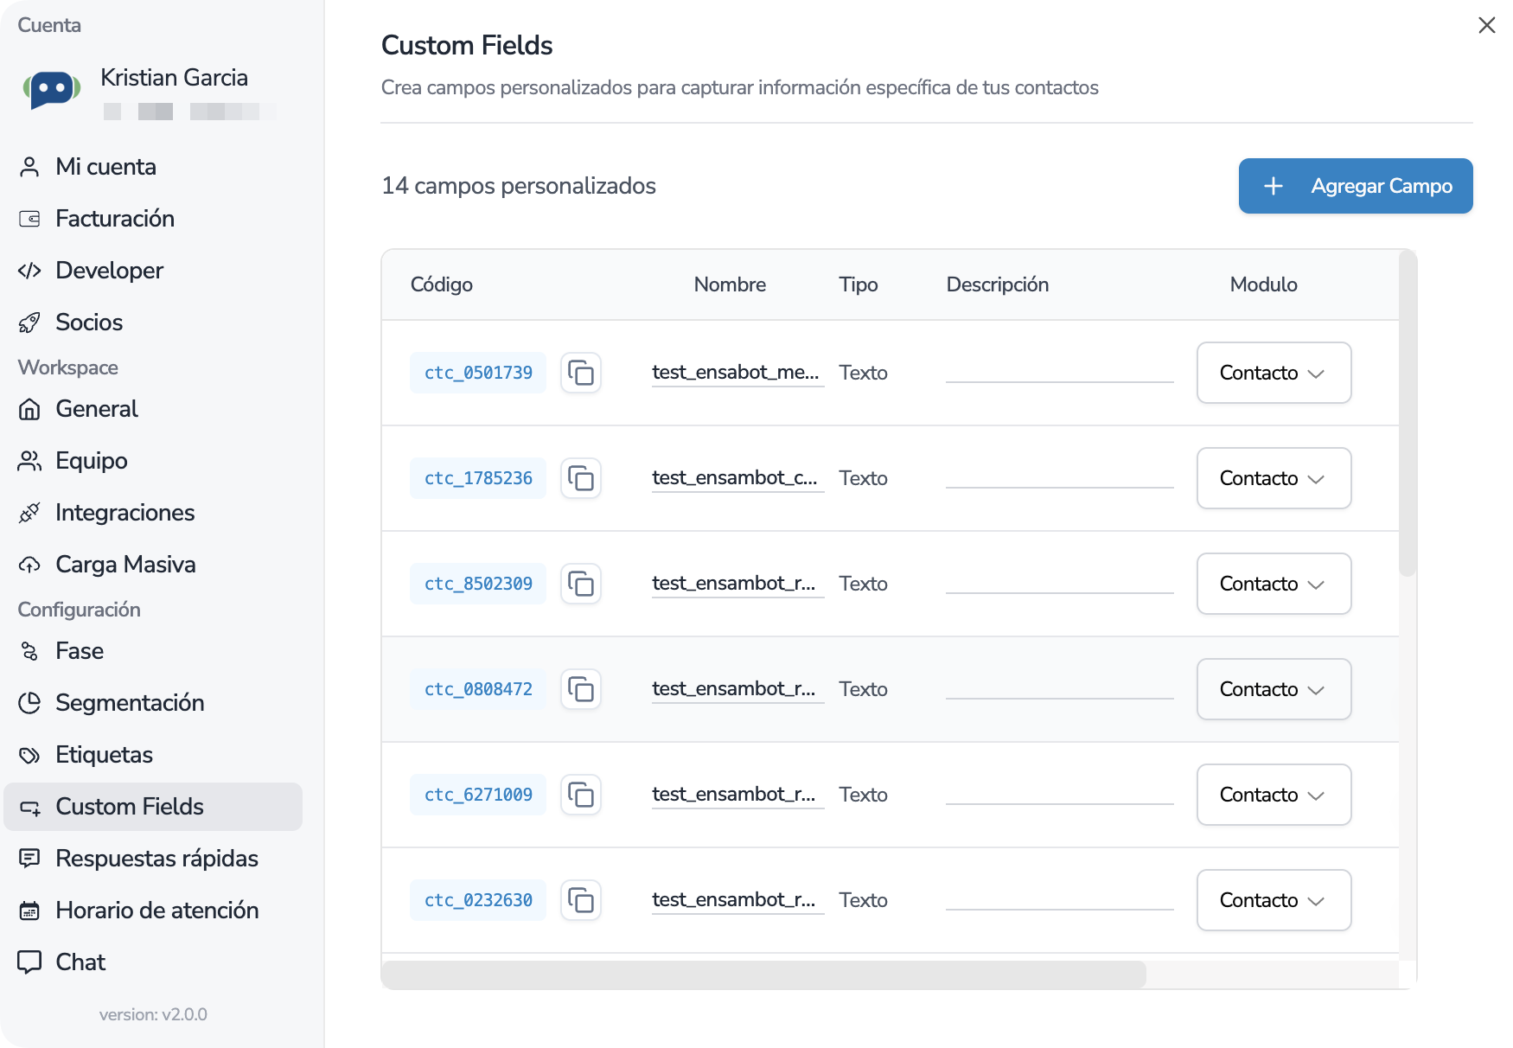
Task: Click the Socios rocket icon
Action: [29, 323]
